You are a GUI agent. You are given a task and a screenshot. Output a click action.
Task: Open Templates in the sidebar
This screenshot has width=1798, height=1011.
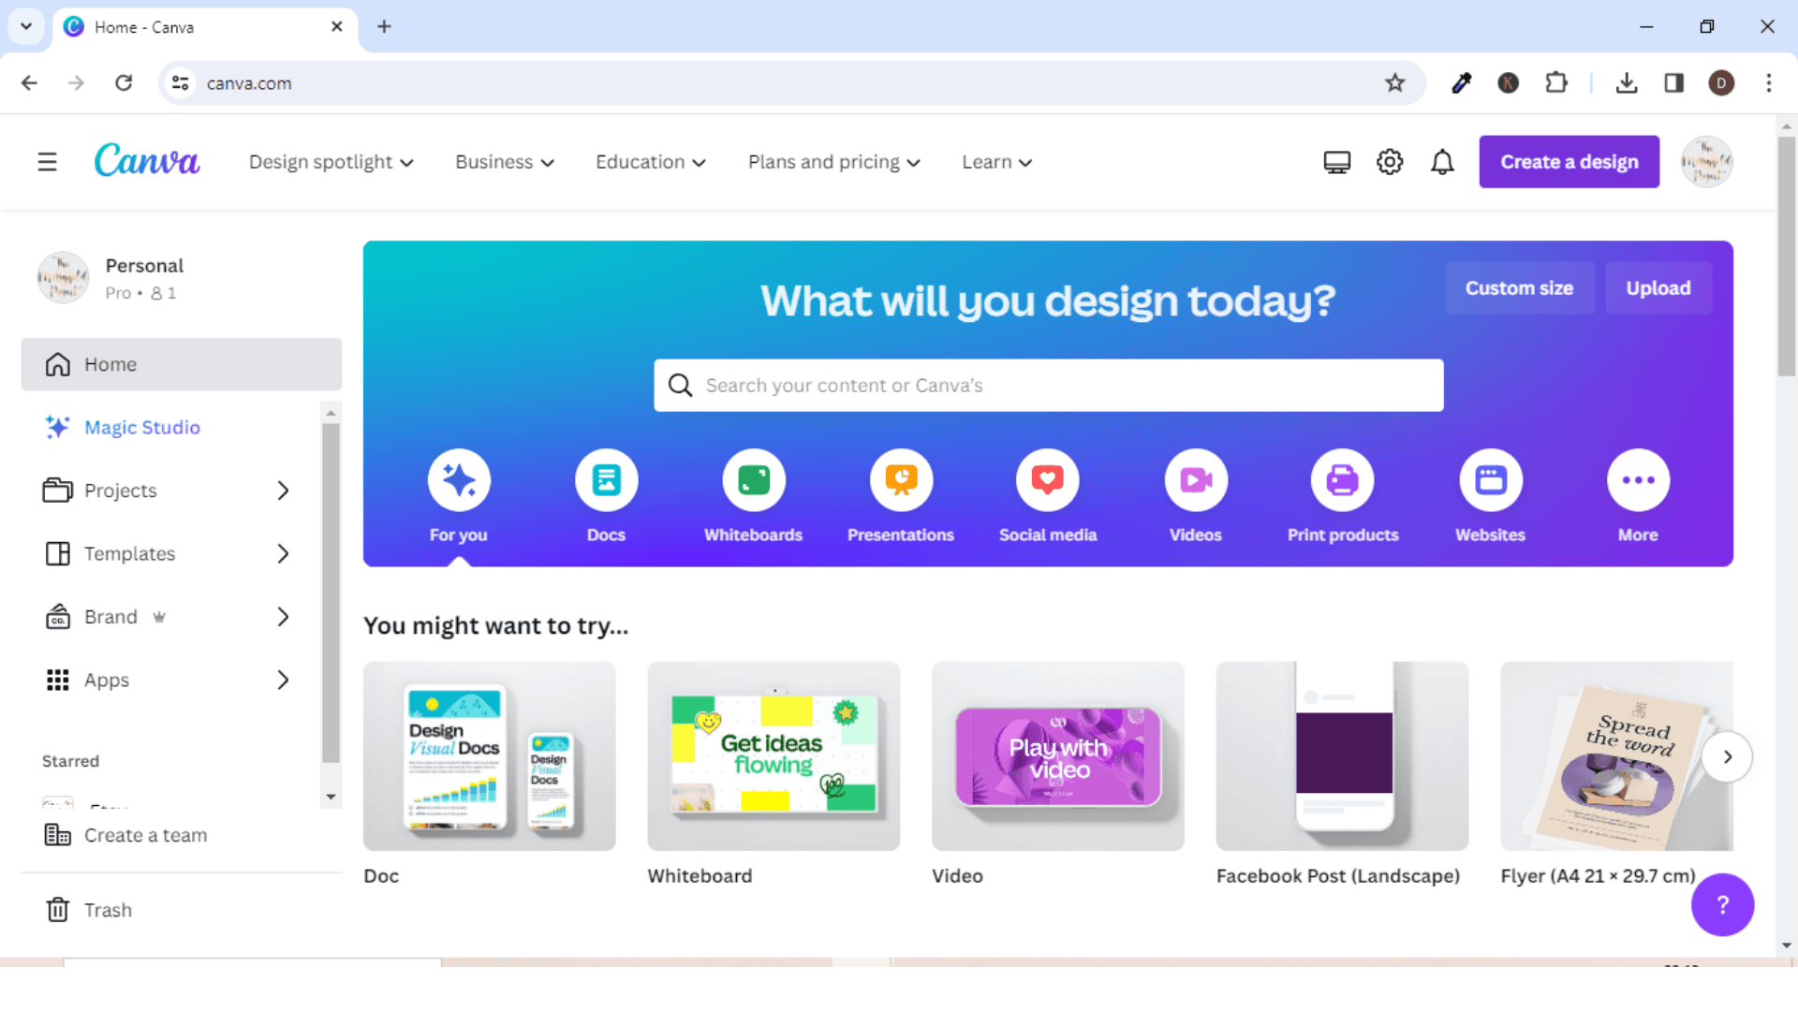(129, 554)
